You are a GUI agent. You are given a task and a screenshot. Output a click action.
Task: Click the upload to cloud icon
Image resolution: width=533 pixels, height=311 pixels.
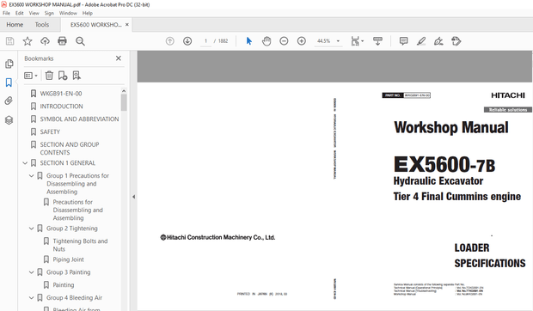click(x=45, y=41)
